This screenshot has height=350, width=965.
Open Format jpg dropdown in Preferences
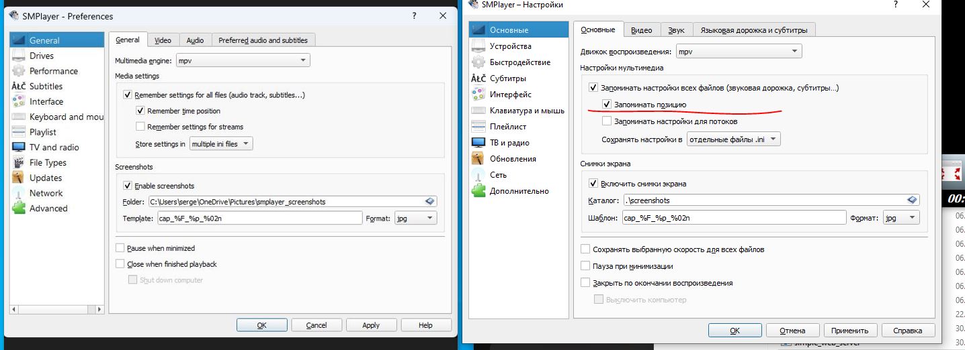pos(415,218)
